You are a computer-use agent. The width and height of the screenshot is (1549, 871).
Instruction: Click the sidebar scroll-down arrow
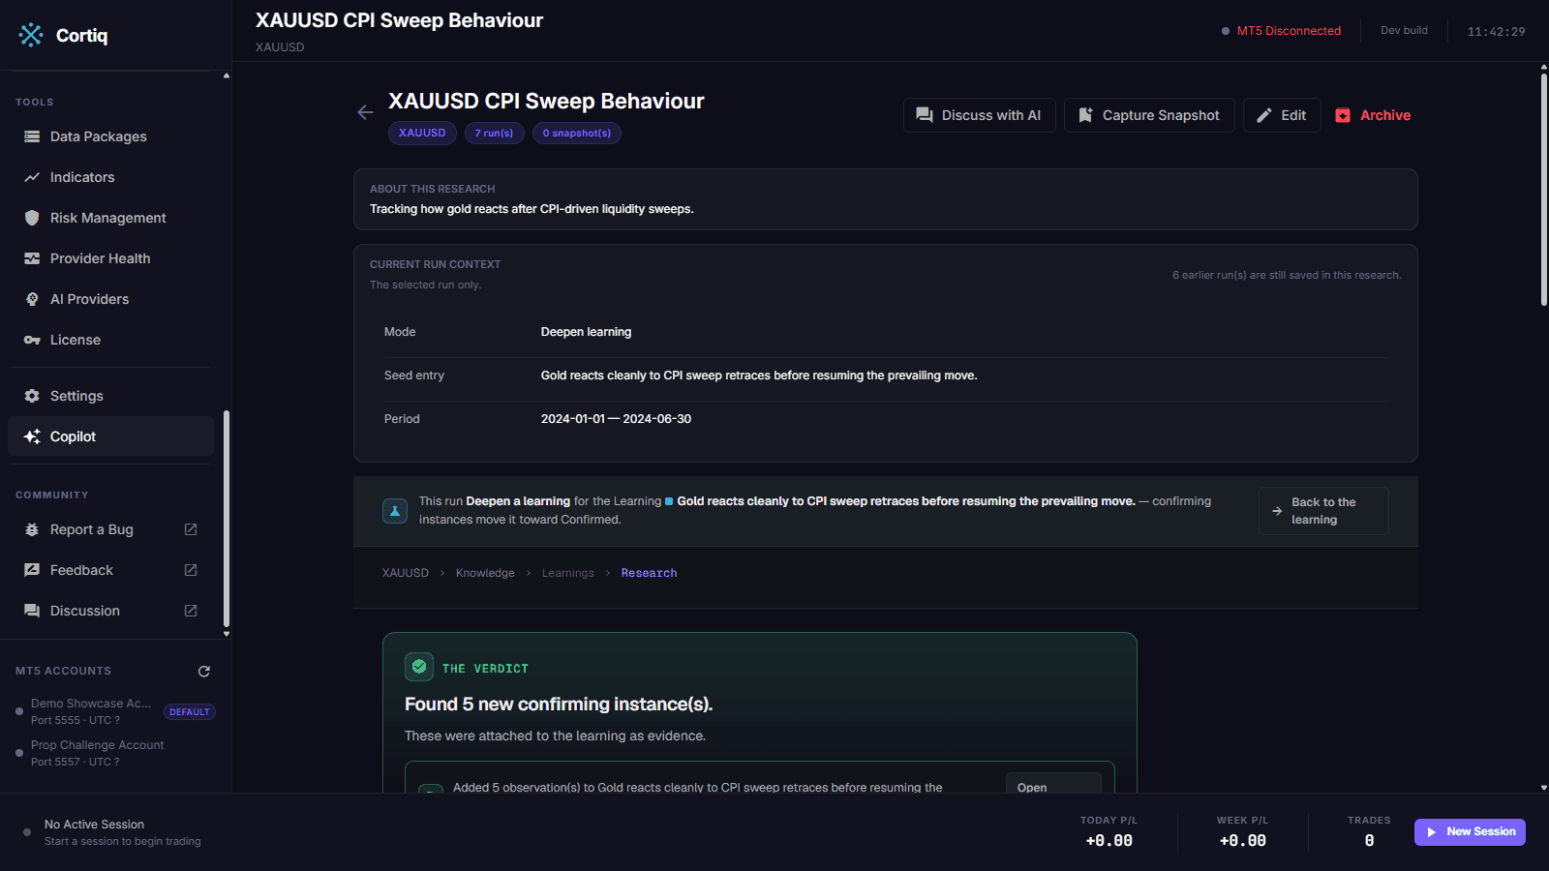coord(227,634)
